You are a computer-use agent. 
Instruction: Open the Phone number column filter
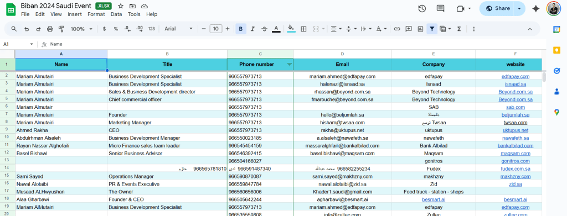[289, 64]
